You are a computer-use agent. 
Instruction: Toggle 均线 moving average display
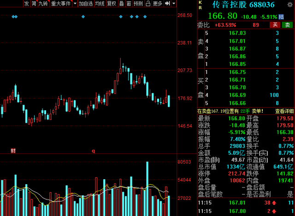[x=100, y=3]
